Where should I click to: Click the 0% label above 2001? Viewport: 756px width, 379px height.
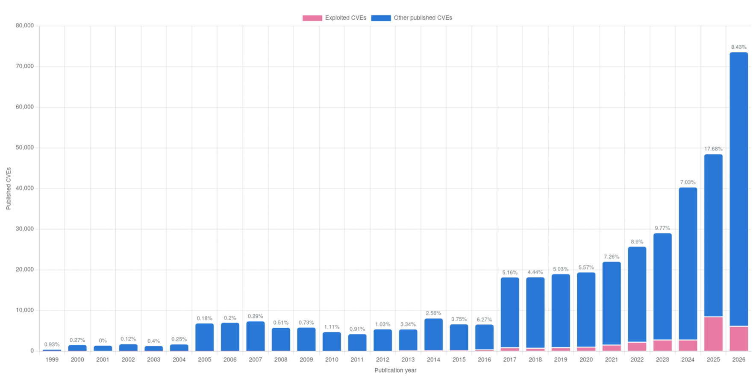tap(103, 341)
